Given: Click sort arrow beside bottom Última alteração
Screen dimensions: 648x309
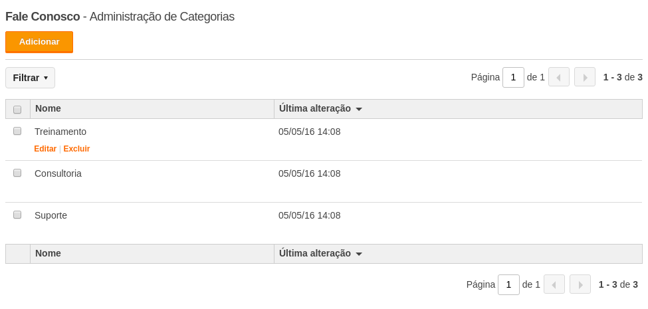Looking at the screenshot, I should tap(359, 254).
